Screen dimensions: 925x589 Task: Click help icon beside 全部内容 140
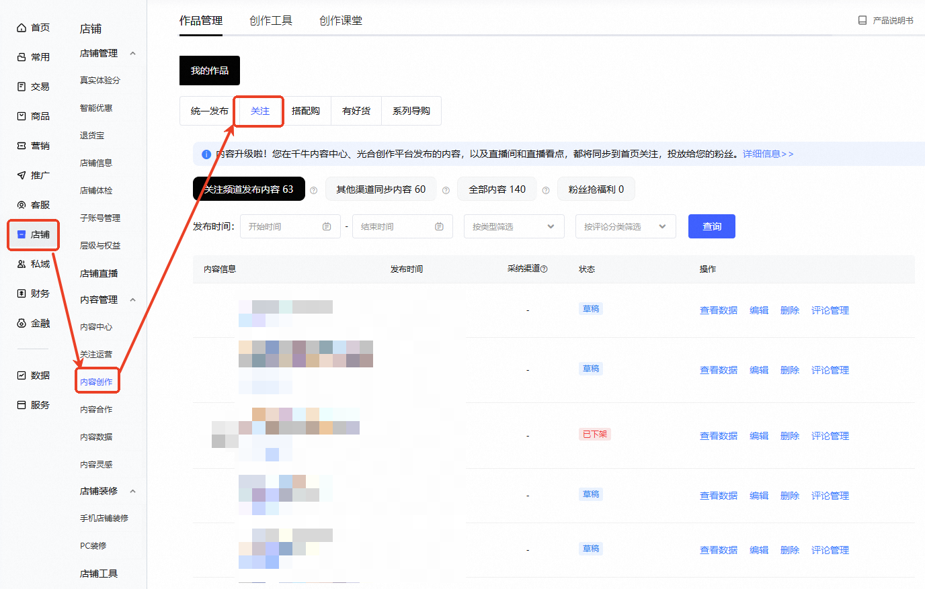(546, 190)
